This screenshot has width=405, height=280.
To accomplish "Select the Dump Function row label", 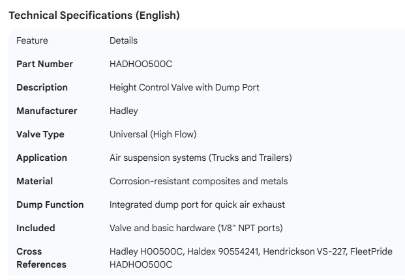I will [x=50, y=204].
